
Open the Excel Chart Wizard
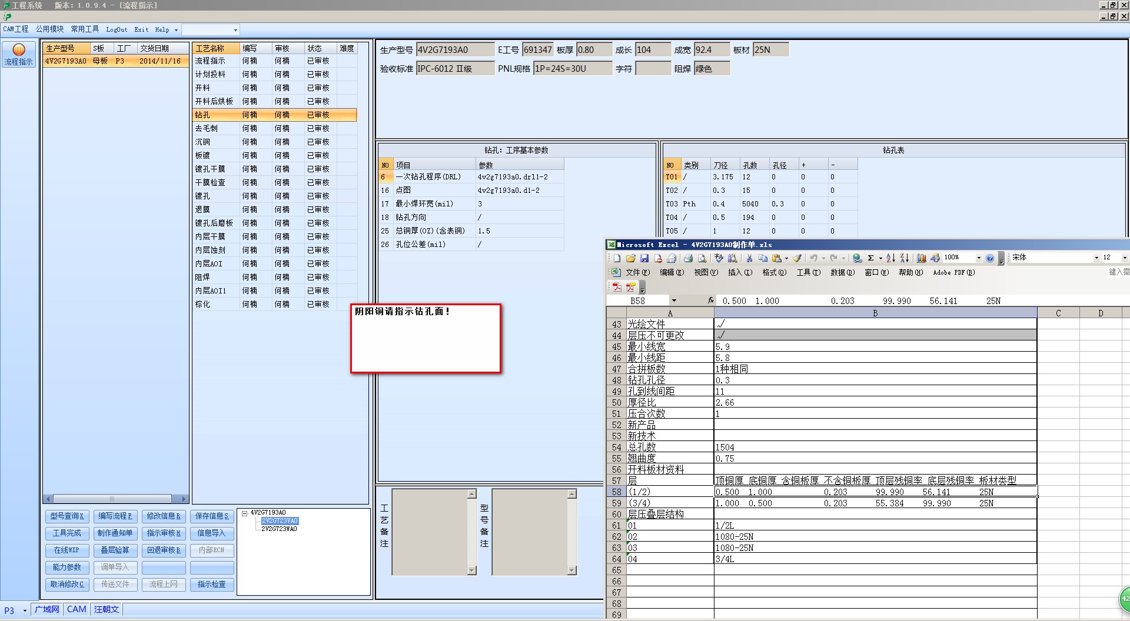tap(921, 258)
